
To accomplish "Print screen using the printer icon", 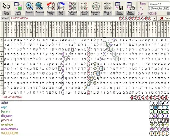I will [x=131, y=6].
